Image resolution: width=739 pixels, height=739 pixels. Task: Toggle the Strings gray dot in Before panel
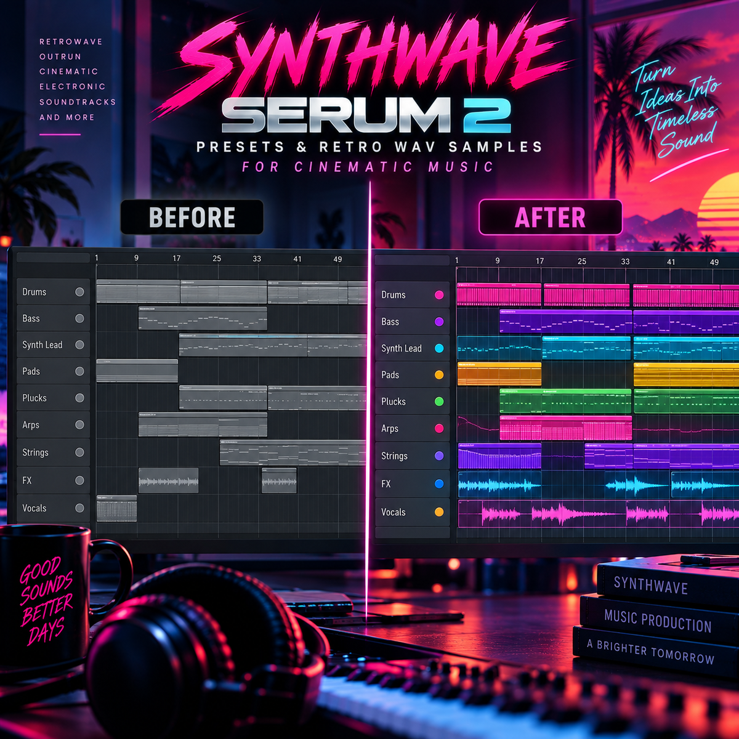pos(79,452)
